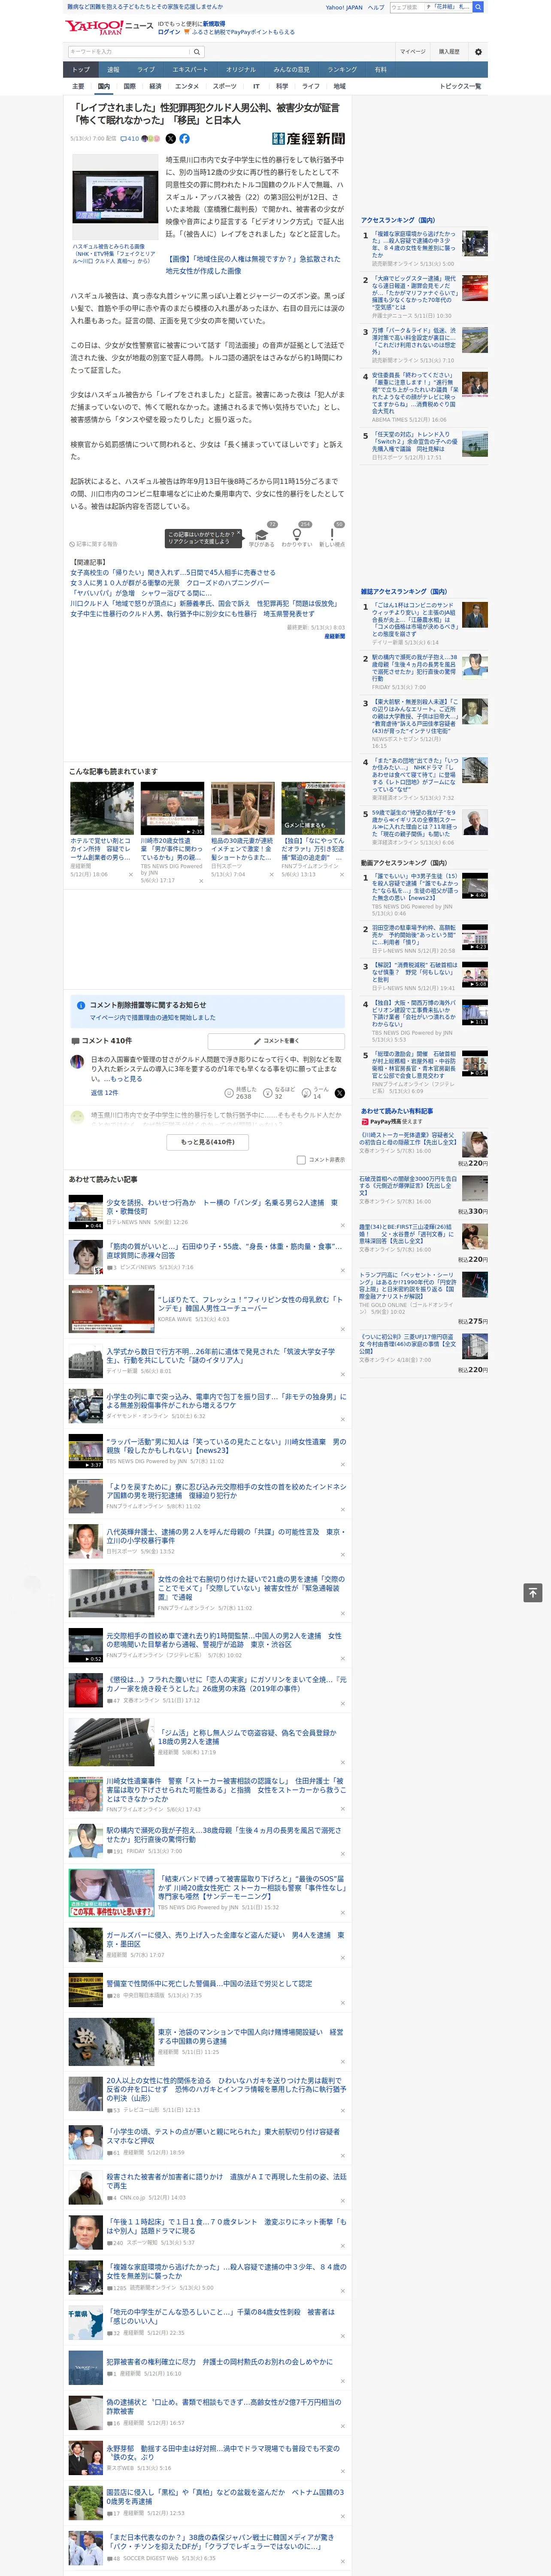Click 記事に関する報告 report icon link
551x2576 pixels.
tap(94, 544)
